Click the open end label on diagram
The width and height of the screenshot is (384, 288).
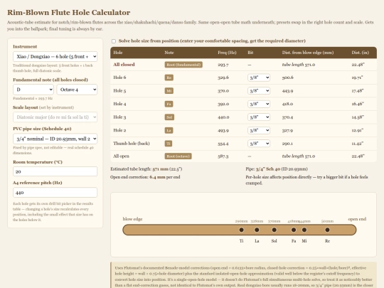pyautogui.click(x=357, y=219)
